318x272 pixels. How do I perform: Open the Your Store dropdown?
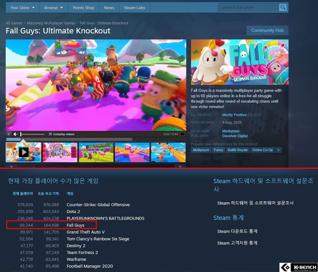(23, 8)
